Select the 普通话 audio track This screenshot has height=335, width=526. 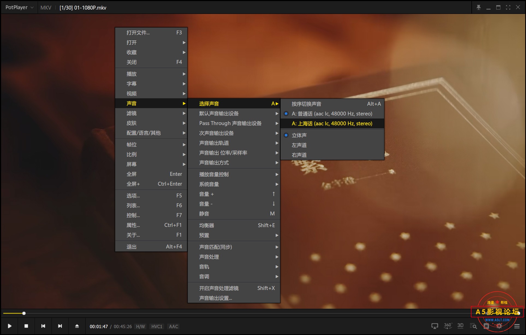332,114
